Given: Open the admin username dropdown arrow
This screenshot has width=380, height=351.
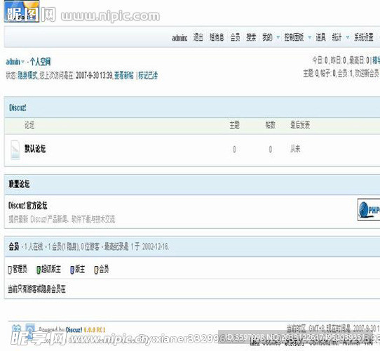Looking at the screenshot, I should pyautogui.click(x=22, y=62).
